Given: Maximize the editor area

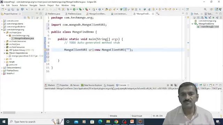Looking at the screenshot, I should tap(187, 14).
